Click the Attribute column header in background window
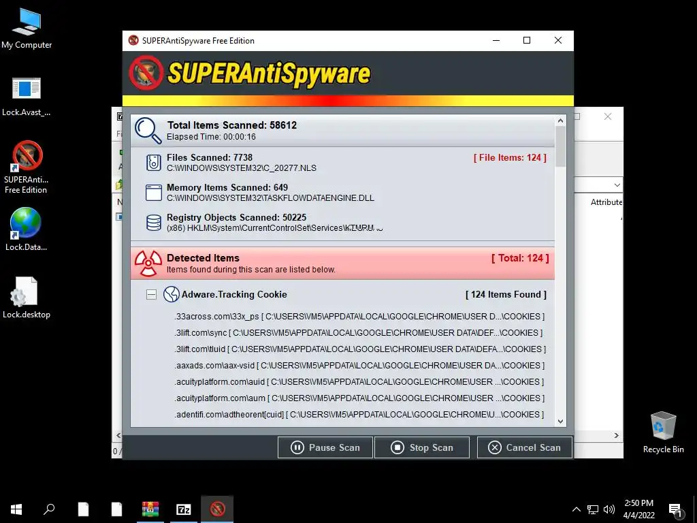This screenshot has width=697, height=523. click(606, 202)
